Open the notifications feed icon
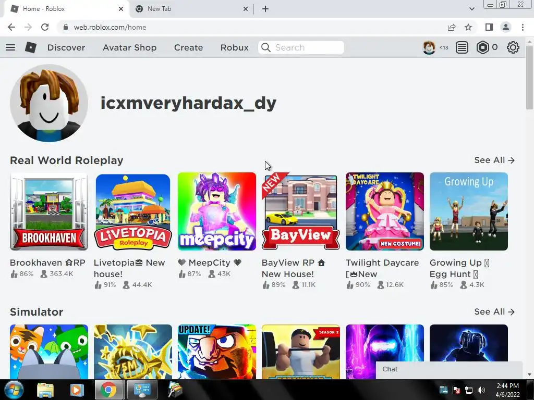 pyautogui.click(x=462, y=47)
